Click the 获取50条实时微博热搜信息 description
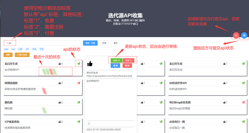The height and width of the screenshot is (133, 249). pyautogui.click(x=20, y=89)
